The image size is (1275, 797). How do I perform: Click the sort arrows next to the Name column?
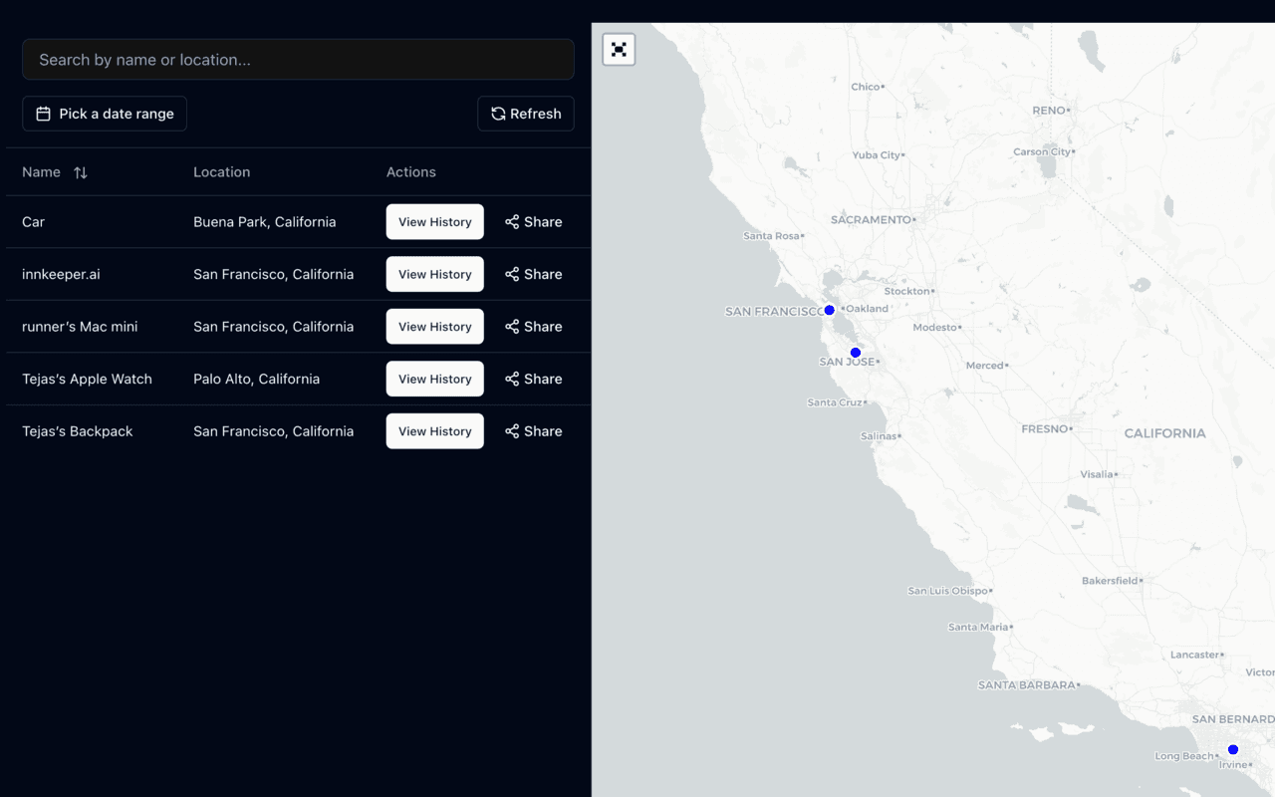[x=81, y=171]
